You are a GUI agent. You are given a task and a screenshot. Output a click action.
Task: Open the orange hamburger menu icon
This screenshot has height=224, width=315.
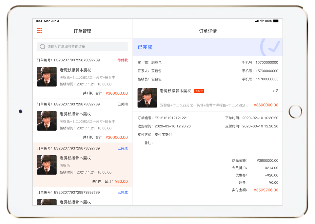pos(39,31)
